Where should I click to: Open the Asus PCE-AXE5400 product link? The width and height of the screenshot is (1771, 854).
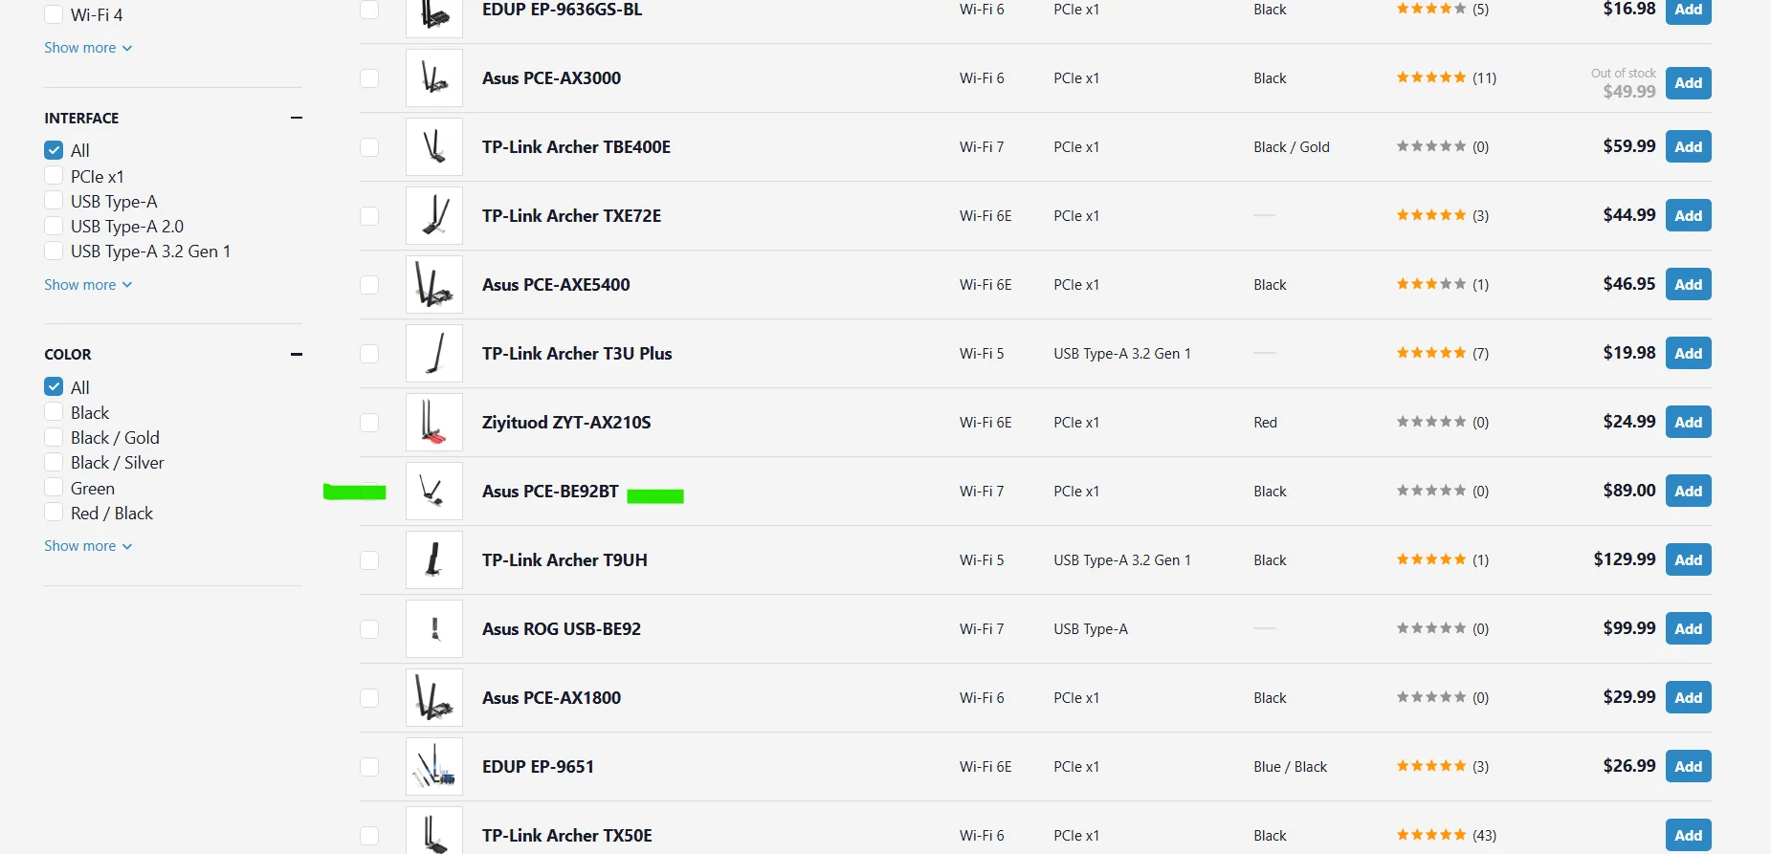(x=556, y=285)
